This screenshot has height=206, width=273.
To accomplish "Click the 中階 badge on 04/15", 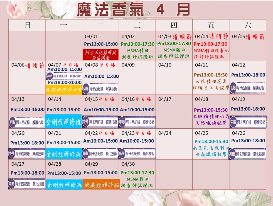I will click(x=86, y=122).
